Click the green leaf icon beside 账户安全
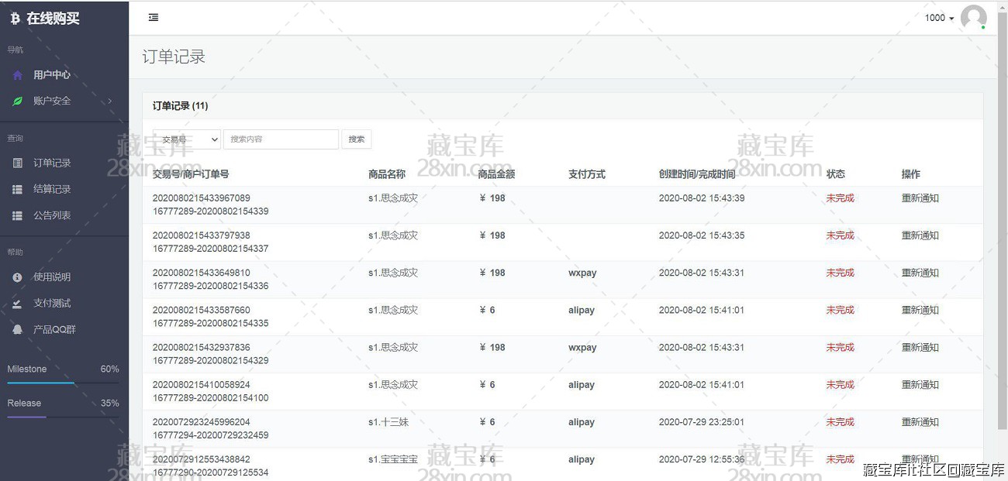Screen dimensions: 1008x481 click(17, 101)
